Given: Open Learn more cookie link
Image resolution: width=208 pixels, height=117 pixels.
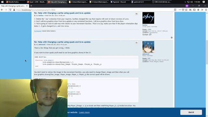Looking at the screenshot, I should click(x=84, y=112).
